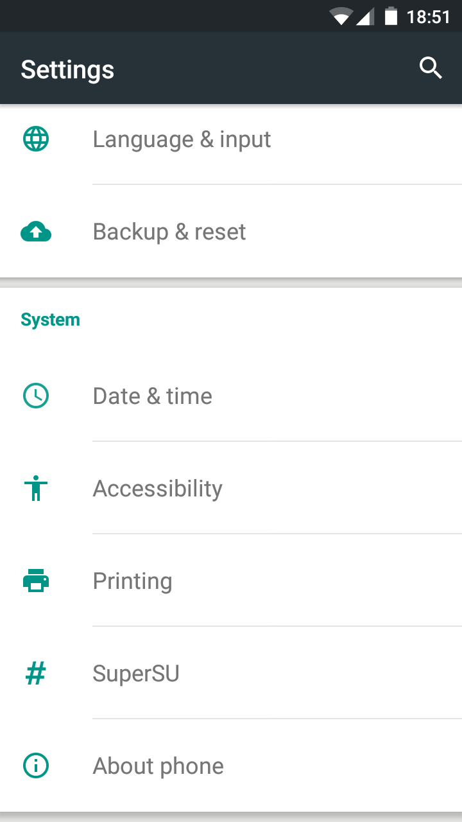Screen dimensions: 462x822
Task: Click the Language & input globe icon
Action: [x=36, y=139]
